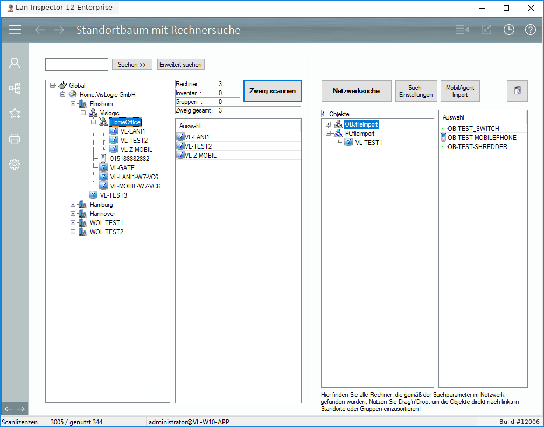Select OB-TEST-SHREDDER in the right list
This screenshot has width=544, height=427.
[x=483, y=146]
